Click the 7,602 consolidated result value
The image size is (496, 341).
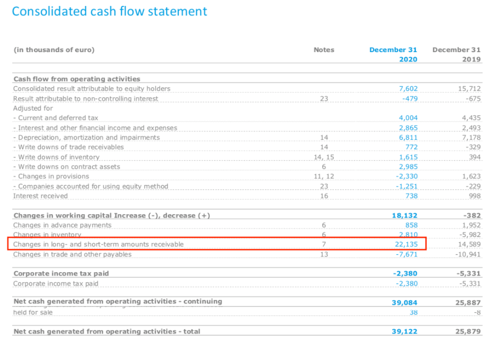click(x=408, y=89)
